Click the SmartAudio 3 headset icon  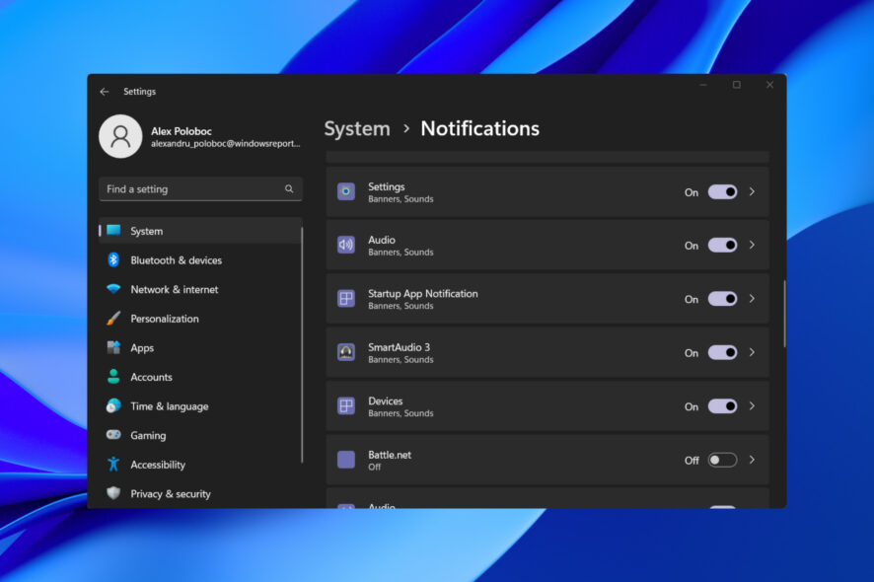click(345, 352)
